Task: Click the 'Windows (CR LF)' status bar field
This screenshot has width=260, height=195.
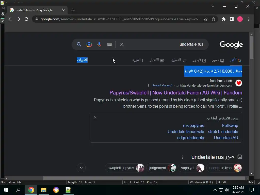Action: [x=201, y=182]
